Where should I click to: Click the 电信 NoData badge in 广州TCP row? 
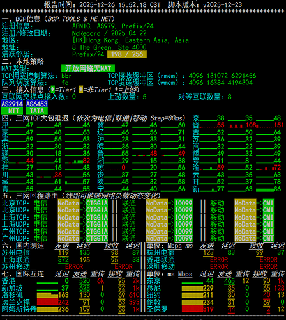click(68, 232)
